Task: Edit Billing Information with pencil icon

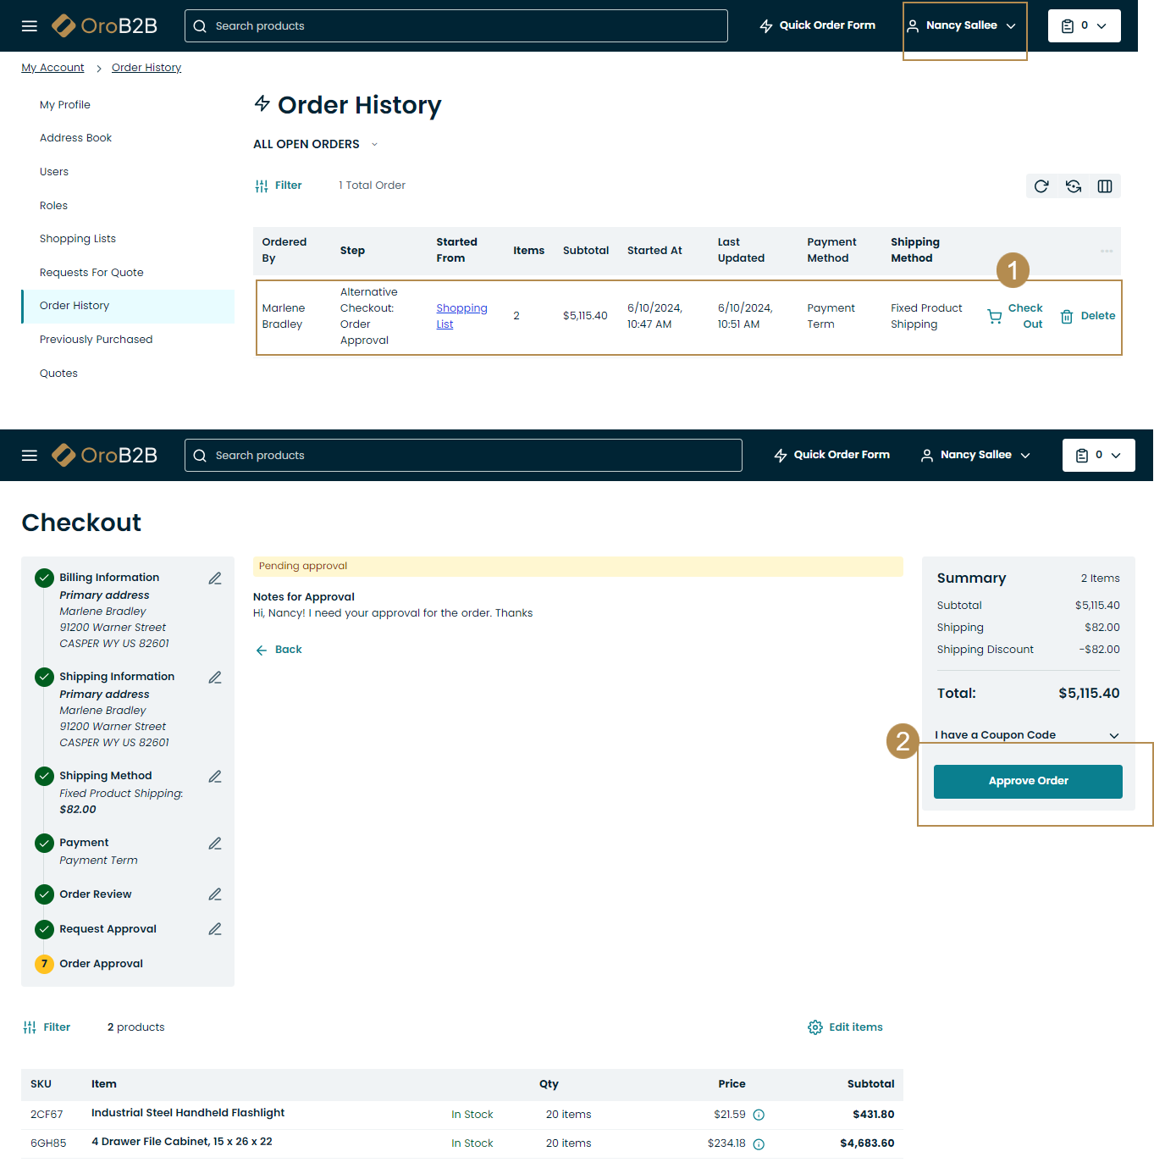Action: click(x=215, y=578)
